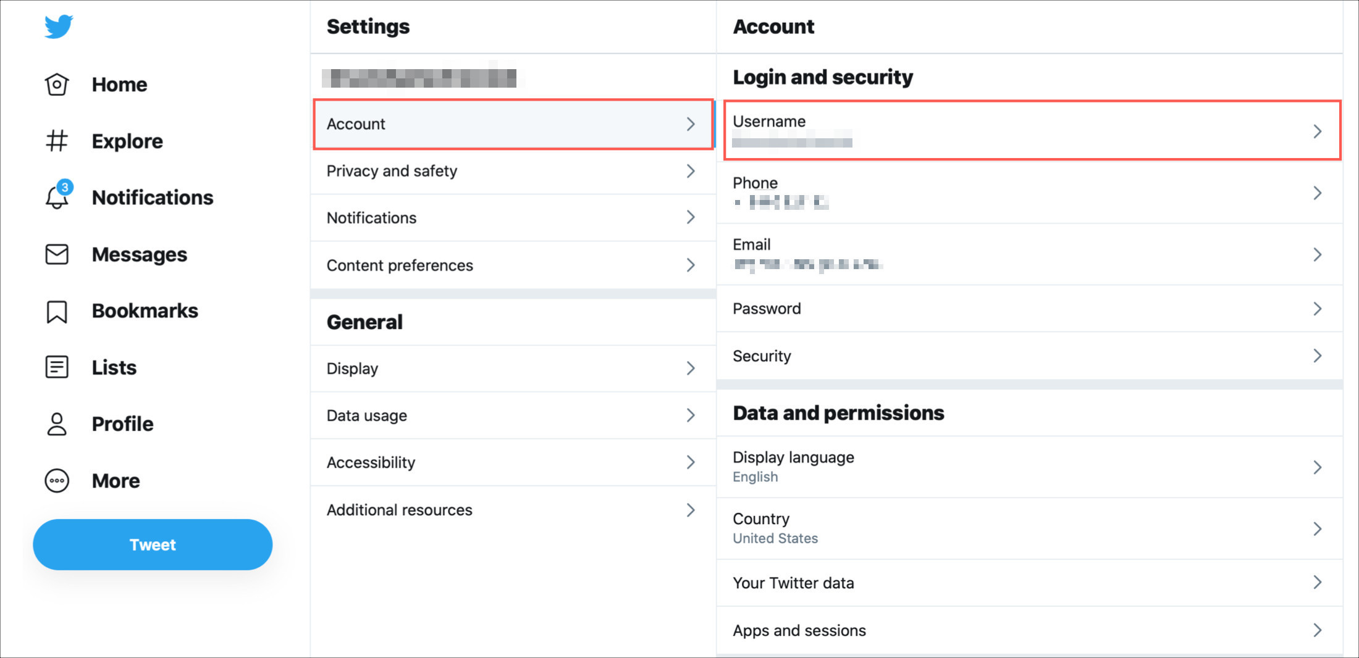The image size is (1359, 658).
Task: Open the Username setting row
Action: point(1032,130)
